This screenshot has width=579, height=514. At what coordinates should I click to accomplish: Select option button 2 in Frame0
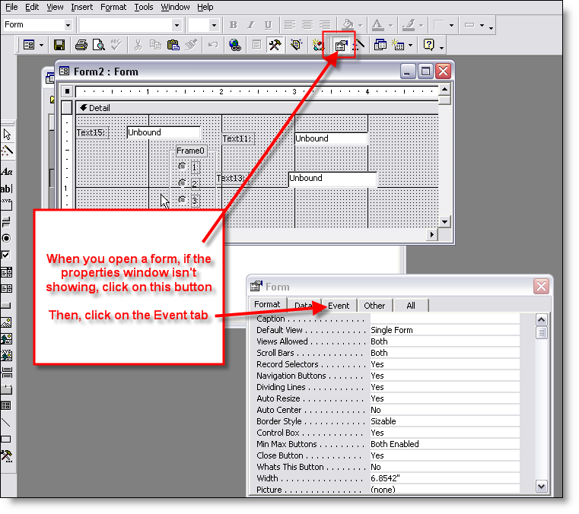click(x=182, y=182)
